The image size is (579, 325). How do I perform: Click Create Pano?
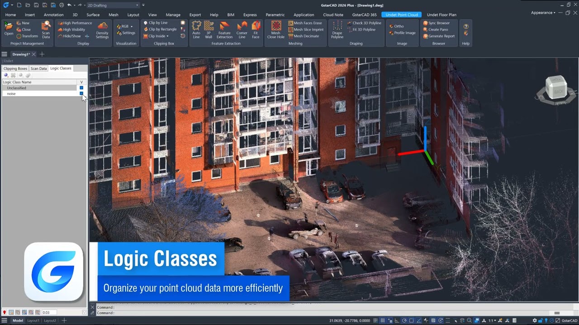(x=435, y=29)
